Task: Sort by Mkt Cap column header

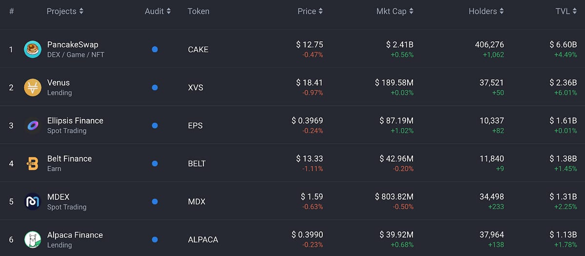Action: [x=395, y=11]
